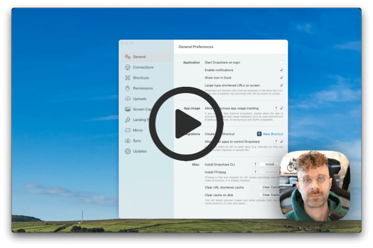
Task: Open the Uploads settings section
Action: click(x=140, y=98)
